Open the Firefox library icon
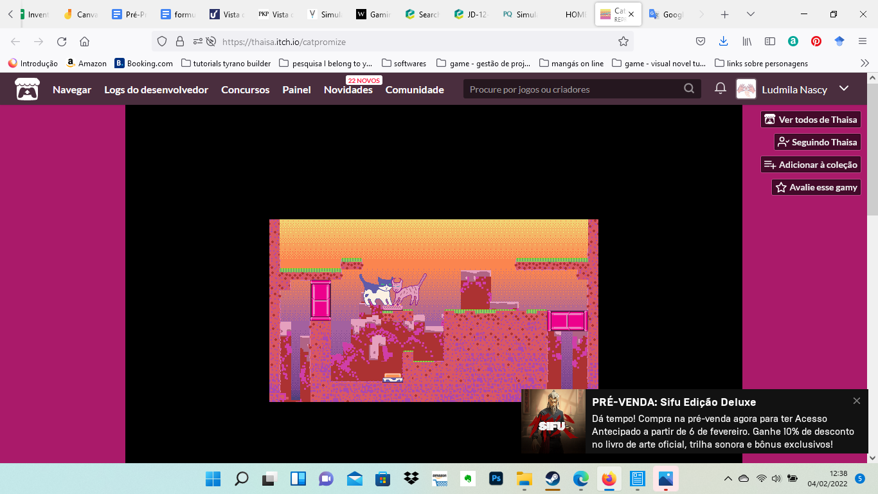878x494 pixels. 747,41
